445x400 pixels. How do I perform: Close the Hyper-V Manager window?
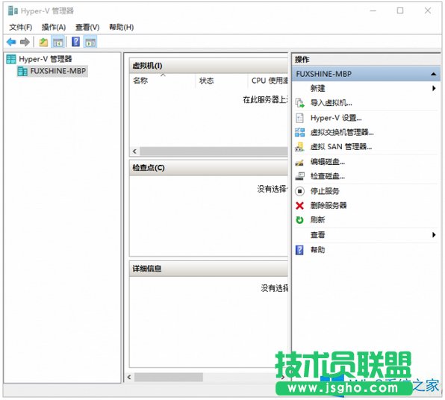(x=428, y=10)
